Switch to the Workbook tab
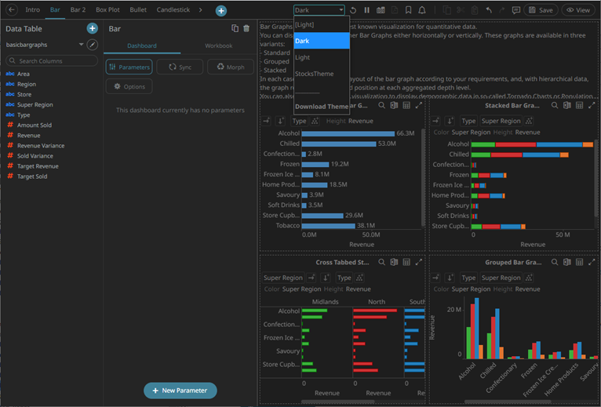Viewport: 601px width, 407px height. [x=219, y=46]
